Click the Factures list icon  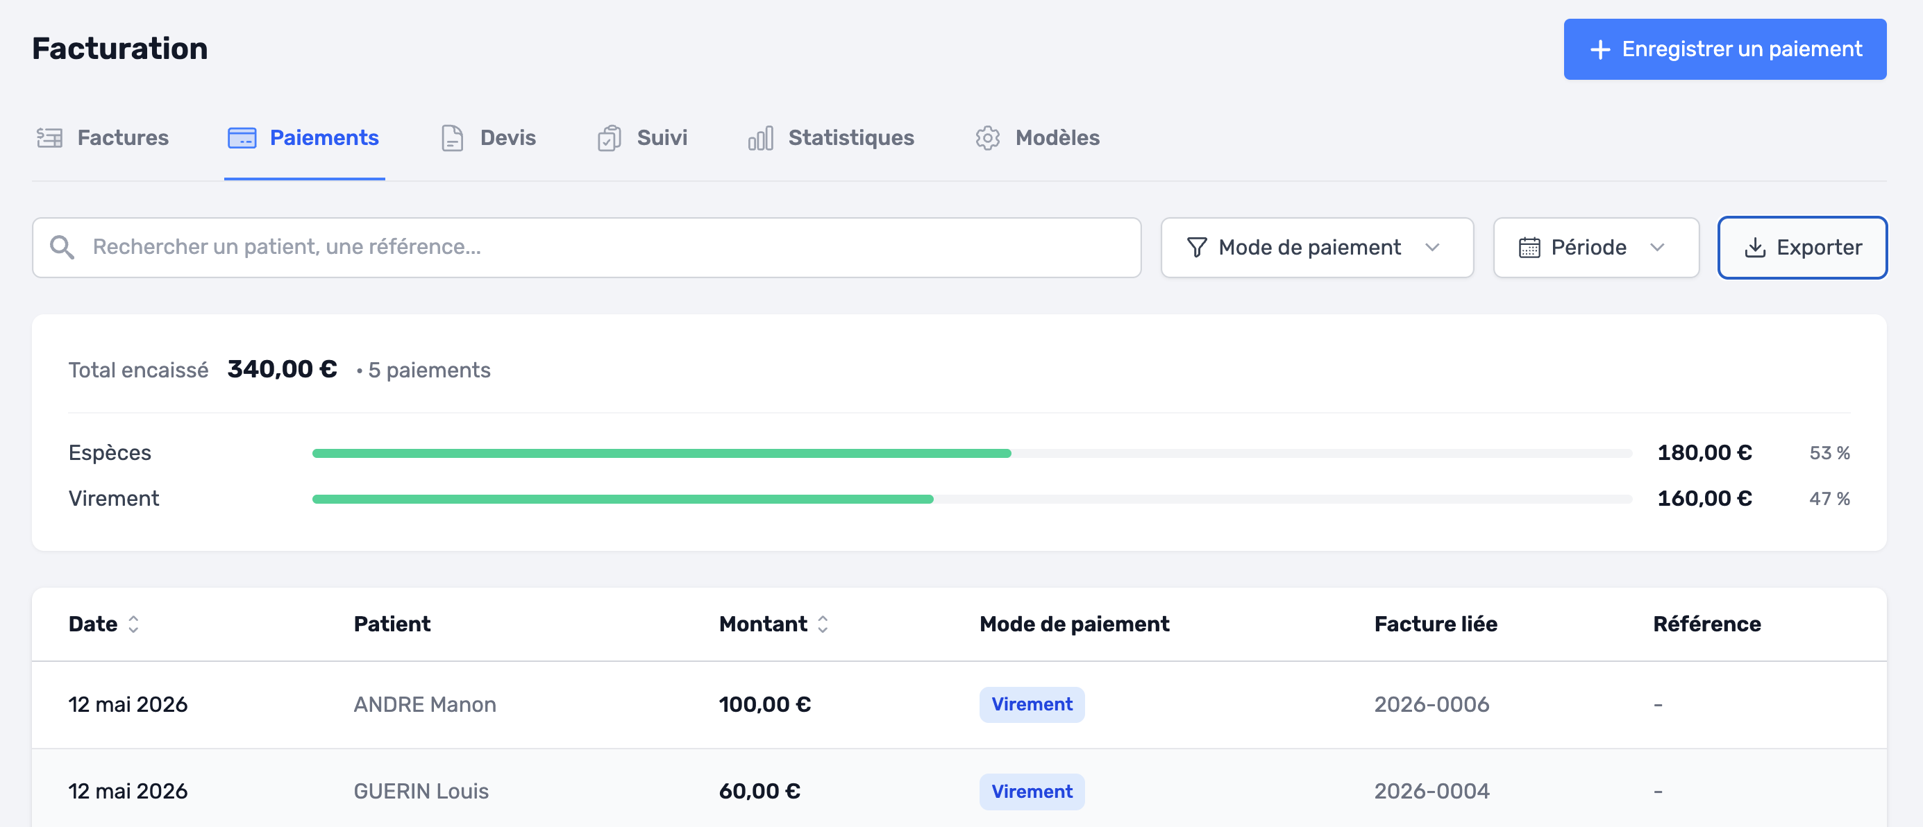[x=50, y=138]
